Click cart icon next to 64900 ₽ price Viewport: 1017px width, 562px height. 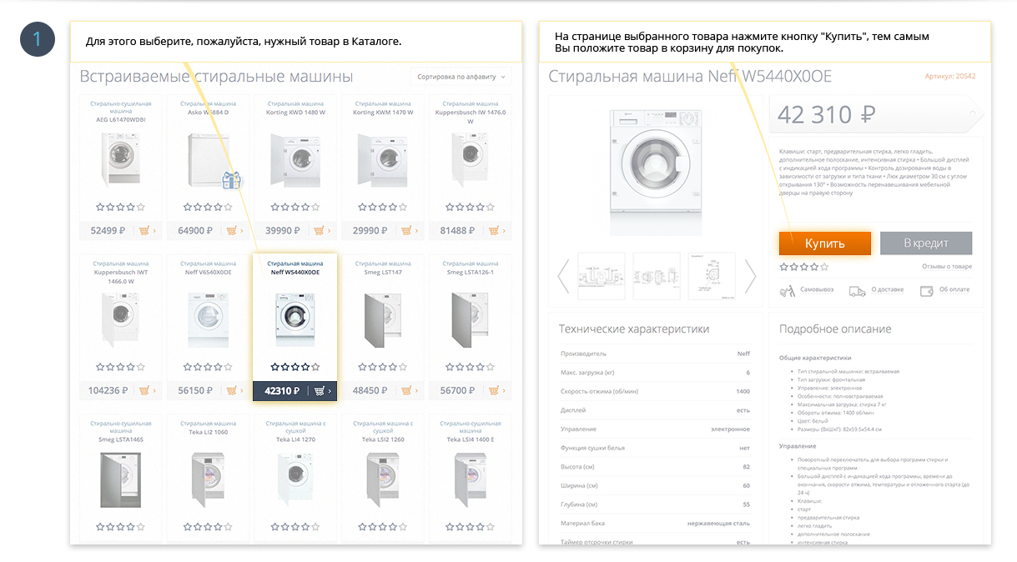click(231, 231)
